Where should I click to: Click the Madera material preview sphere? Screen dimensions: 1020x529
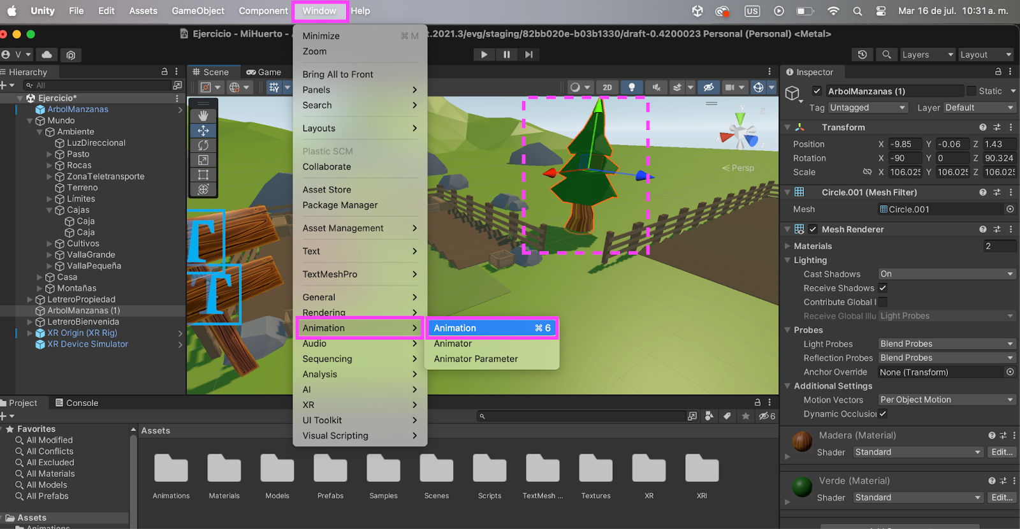(802, 441)
